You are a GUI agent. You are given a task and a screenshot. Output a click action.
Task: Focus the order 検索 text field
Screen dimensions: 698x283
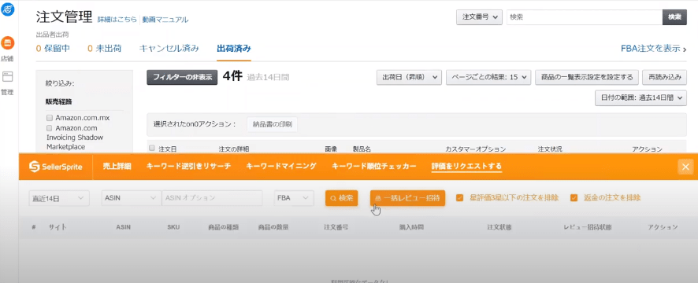point(584,17)
